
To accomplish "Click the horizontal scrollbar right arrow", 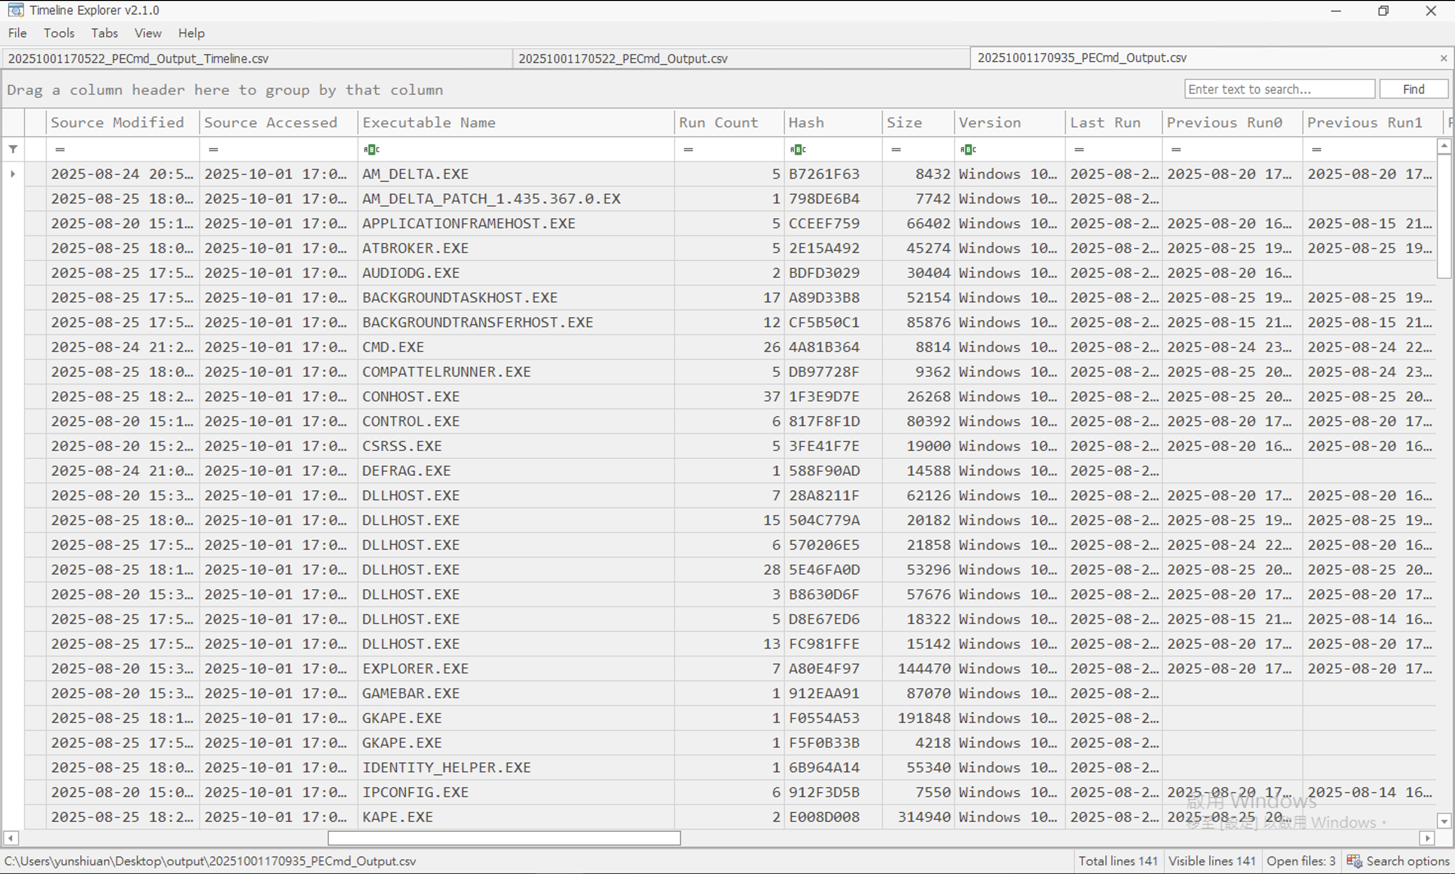I will pos(1427,838).
